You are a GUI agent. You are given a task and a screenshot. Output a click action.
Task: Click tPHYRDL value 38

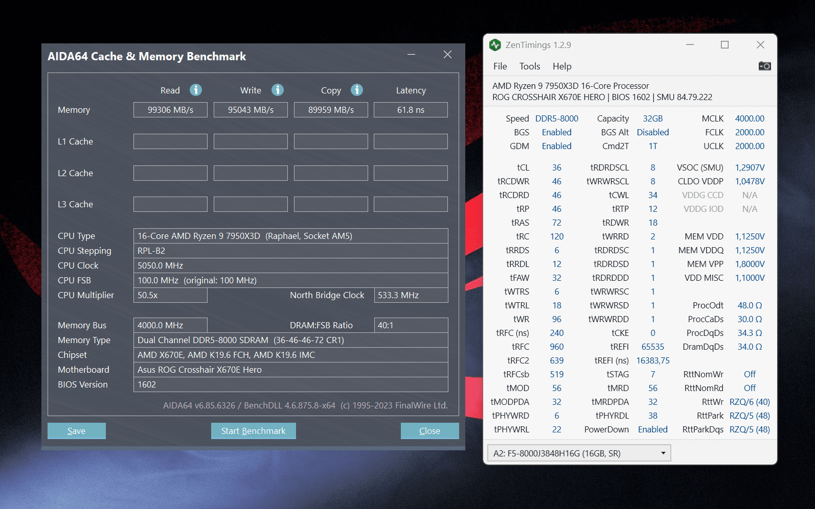[653, 416]
